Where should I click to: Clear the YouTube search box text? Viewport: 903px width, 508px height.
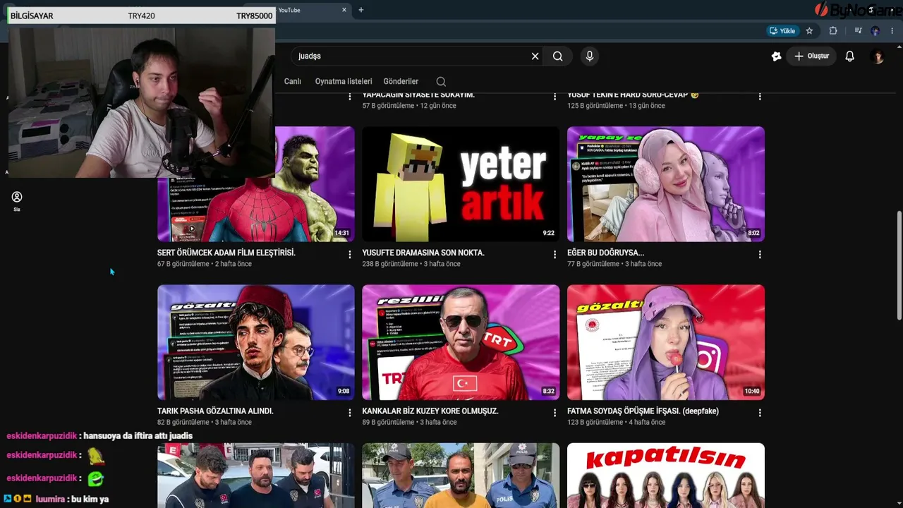point(535,56)
